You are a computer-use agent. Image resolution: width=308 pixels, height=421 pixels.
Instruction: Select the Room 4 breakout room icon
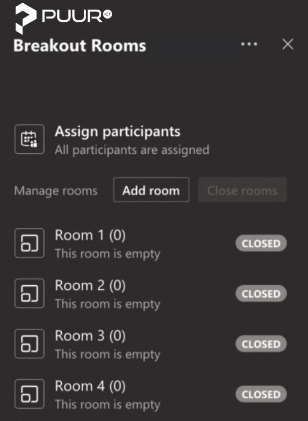pyautogui.click(x=29, y=394)
